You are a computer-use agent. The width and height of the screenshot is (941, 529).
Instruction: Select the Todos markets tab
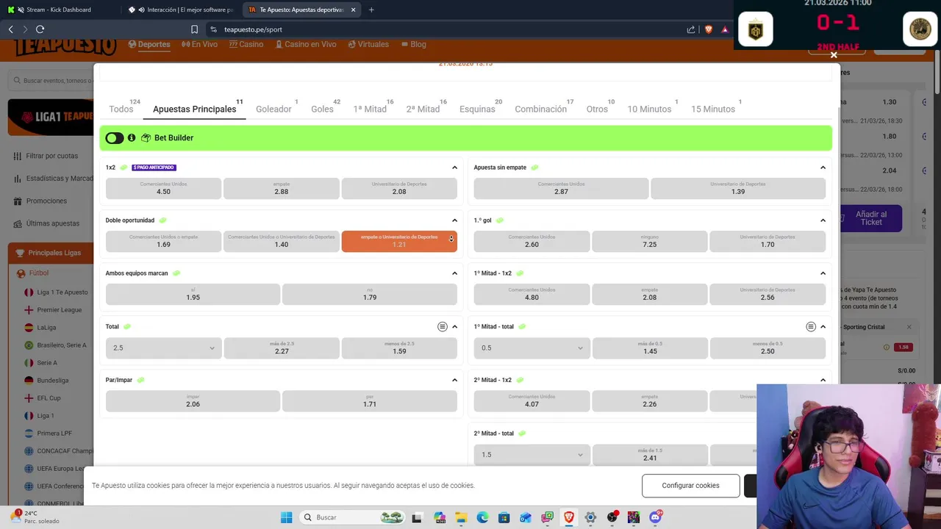click(x=121, y=109)
